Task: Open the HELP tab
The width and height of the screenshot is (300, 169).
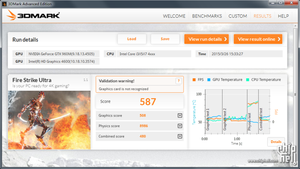Action: tap(283, 16)
